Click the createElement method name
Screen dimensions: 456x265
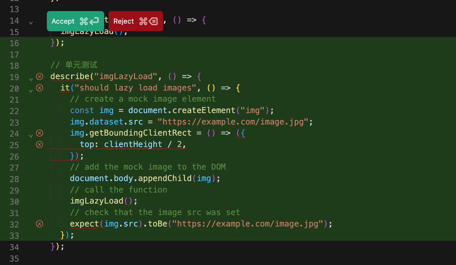pos(204,110)
